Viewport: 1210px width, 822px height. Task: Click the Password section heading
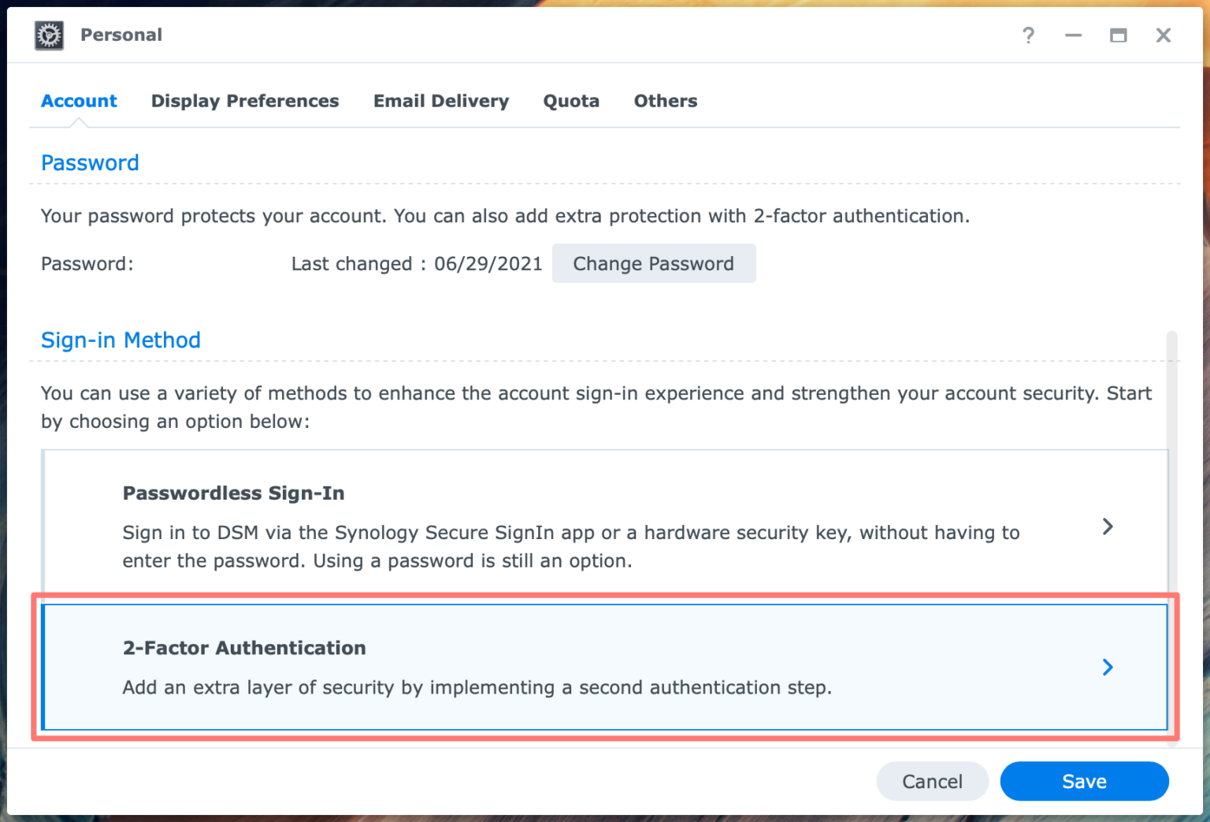click(89, 162)
